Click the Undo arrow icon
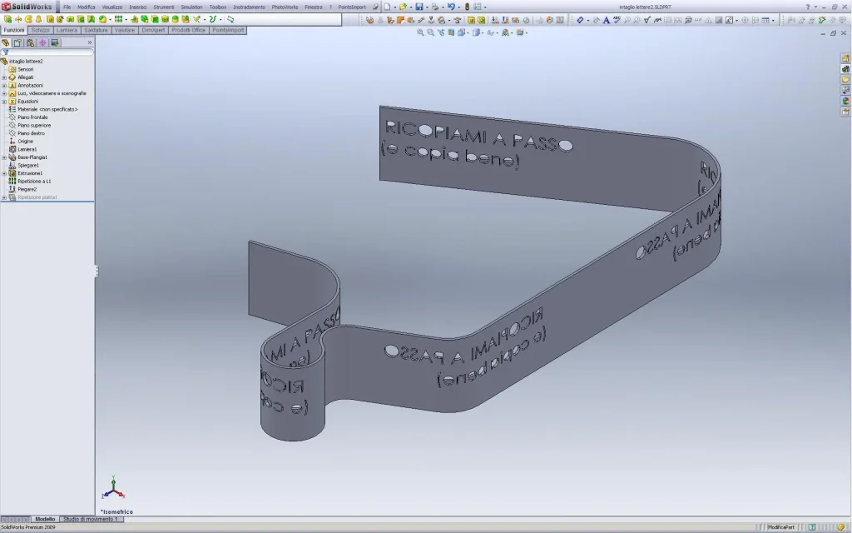 pos(450,7)
